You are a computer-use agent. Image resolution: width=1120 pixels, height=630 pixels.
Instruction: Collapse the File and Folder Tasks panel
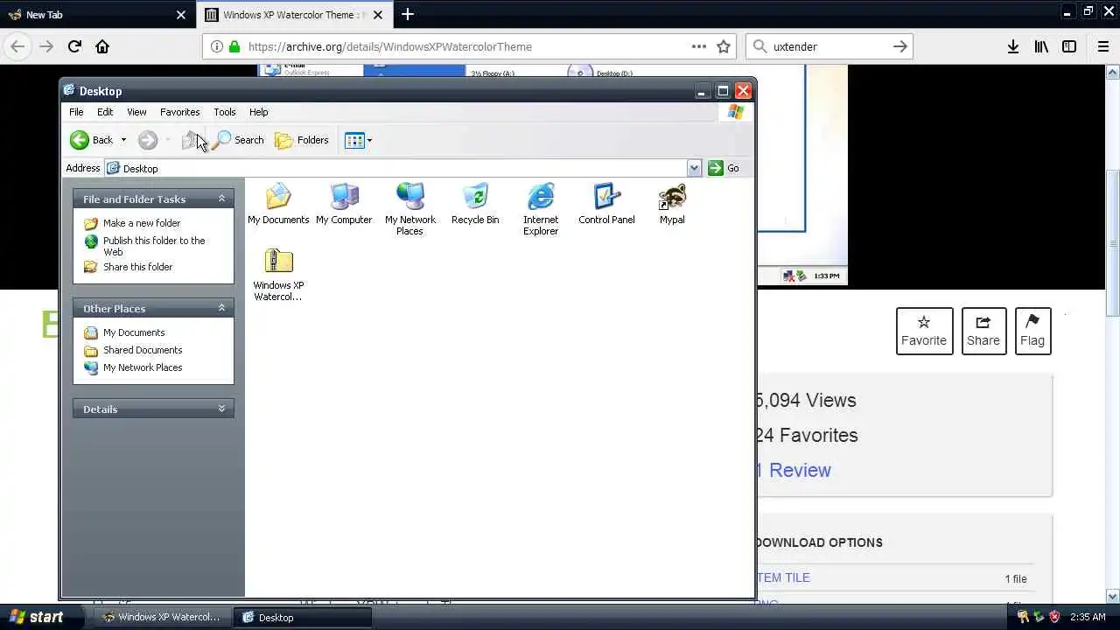221,199
